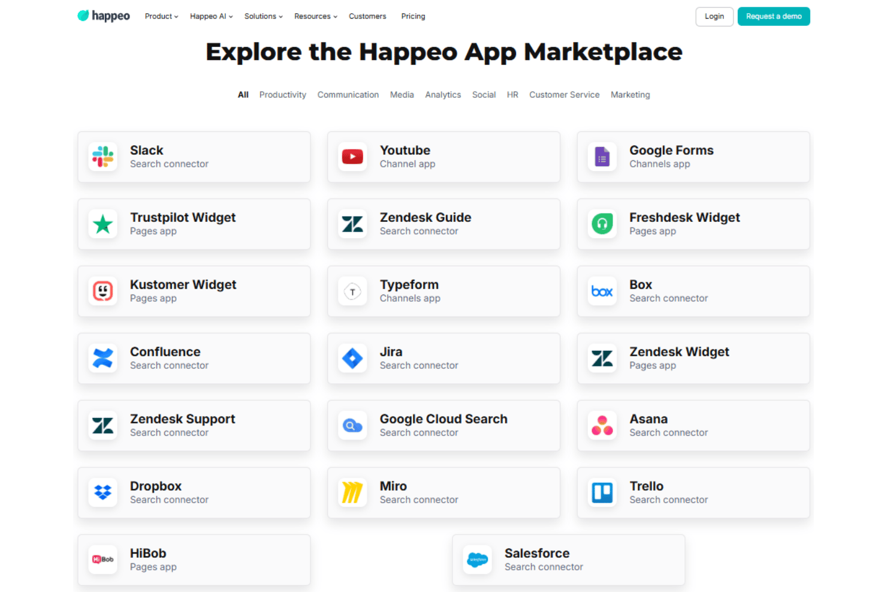The height and width of the screenshot is (592, 887).
Task: Go to the Happeo home logo
Action: 104,16
